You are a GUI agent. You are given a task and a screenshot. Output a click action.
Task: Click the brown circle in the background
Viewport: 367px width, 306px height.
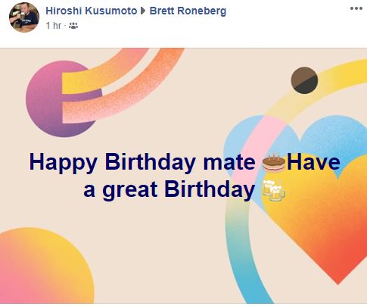tap(304, 80)
